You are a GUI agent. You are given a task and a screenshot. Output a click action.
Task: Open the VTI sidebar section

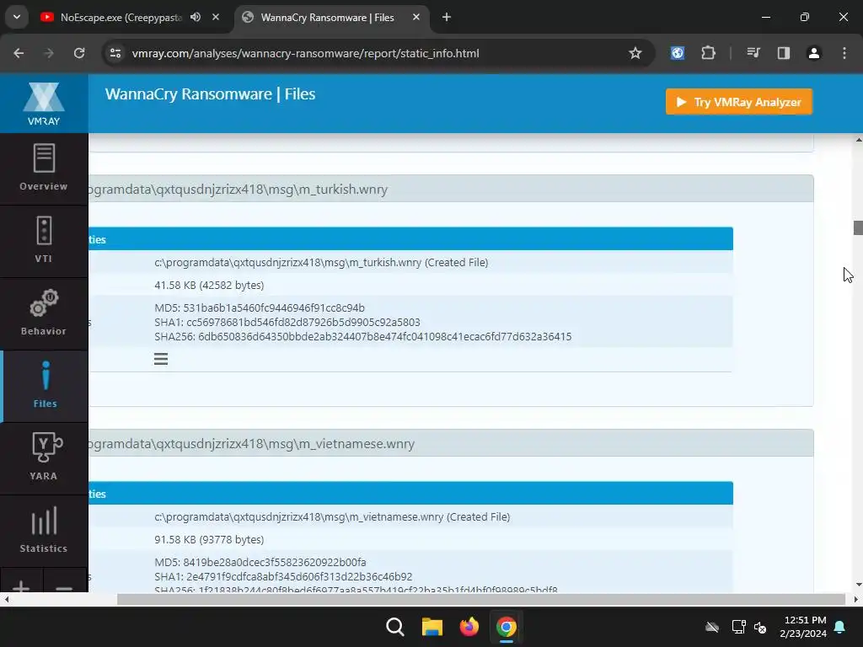click(x=44, y=240)
